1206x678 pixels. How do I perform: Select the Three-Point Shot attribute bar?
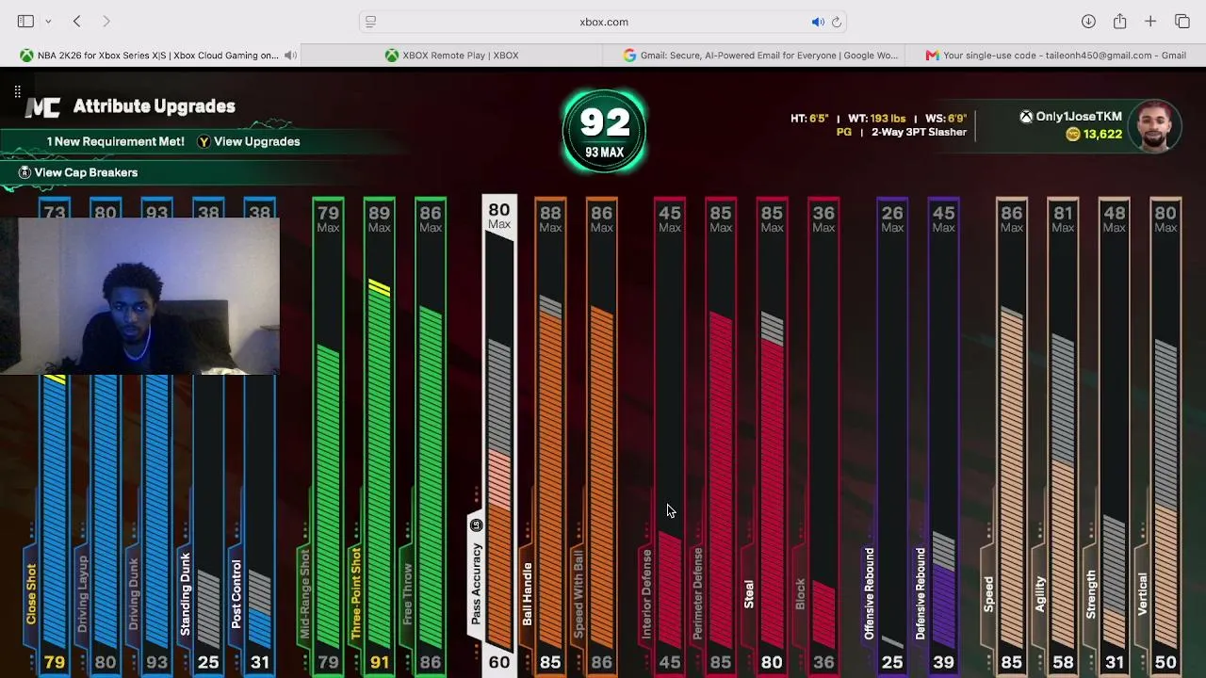coord(379,436)
